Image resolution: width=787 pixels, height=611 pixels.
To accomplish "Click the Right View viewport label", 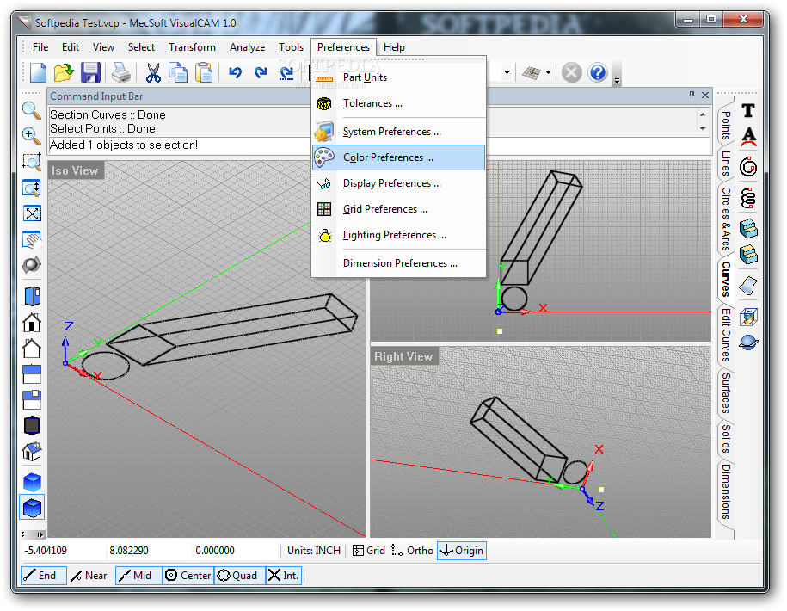I will tap(403, 356).
